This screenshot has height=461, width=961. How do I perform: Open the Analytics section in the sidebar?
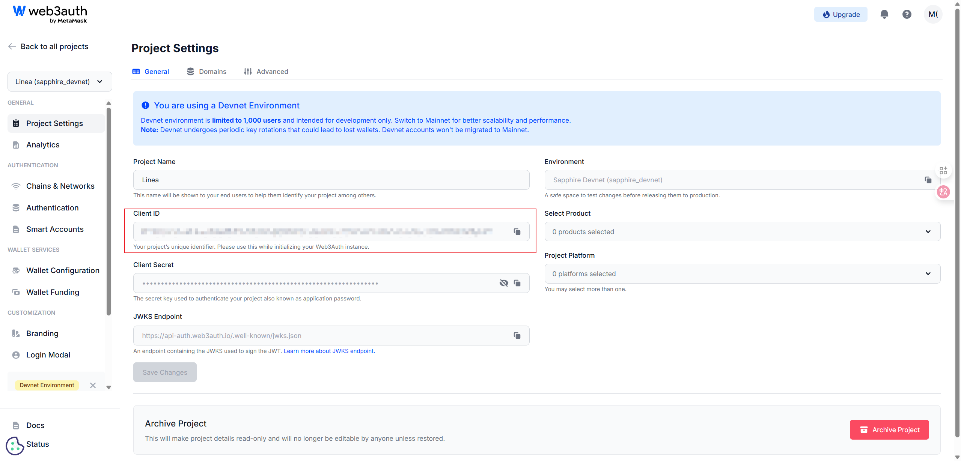[42, 144]
